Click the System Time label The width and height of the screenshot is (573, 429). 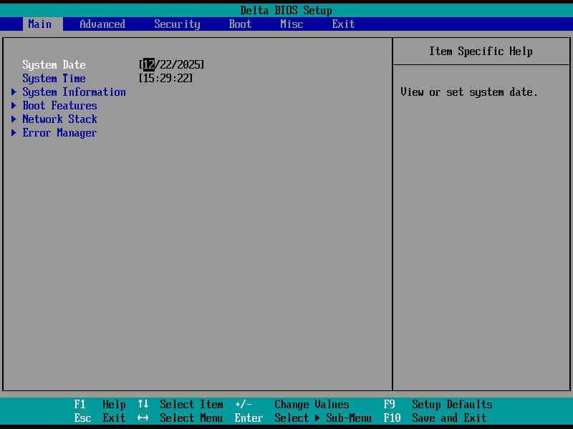point(54,79)
